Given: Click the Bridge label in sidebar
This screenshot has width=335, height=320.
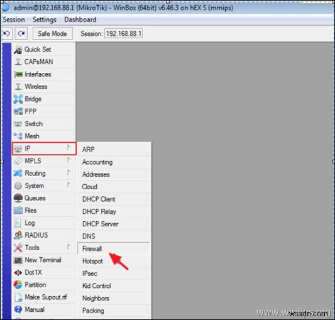Looking at the screenshot, I should [x=33, y=99].
